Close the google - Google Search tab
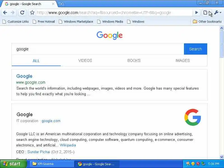This screenshot has width=224, height=168. (53, 4)
